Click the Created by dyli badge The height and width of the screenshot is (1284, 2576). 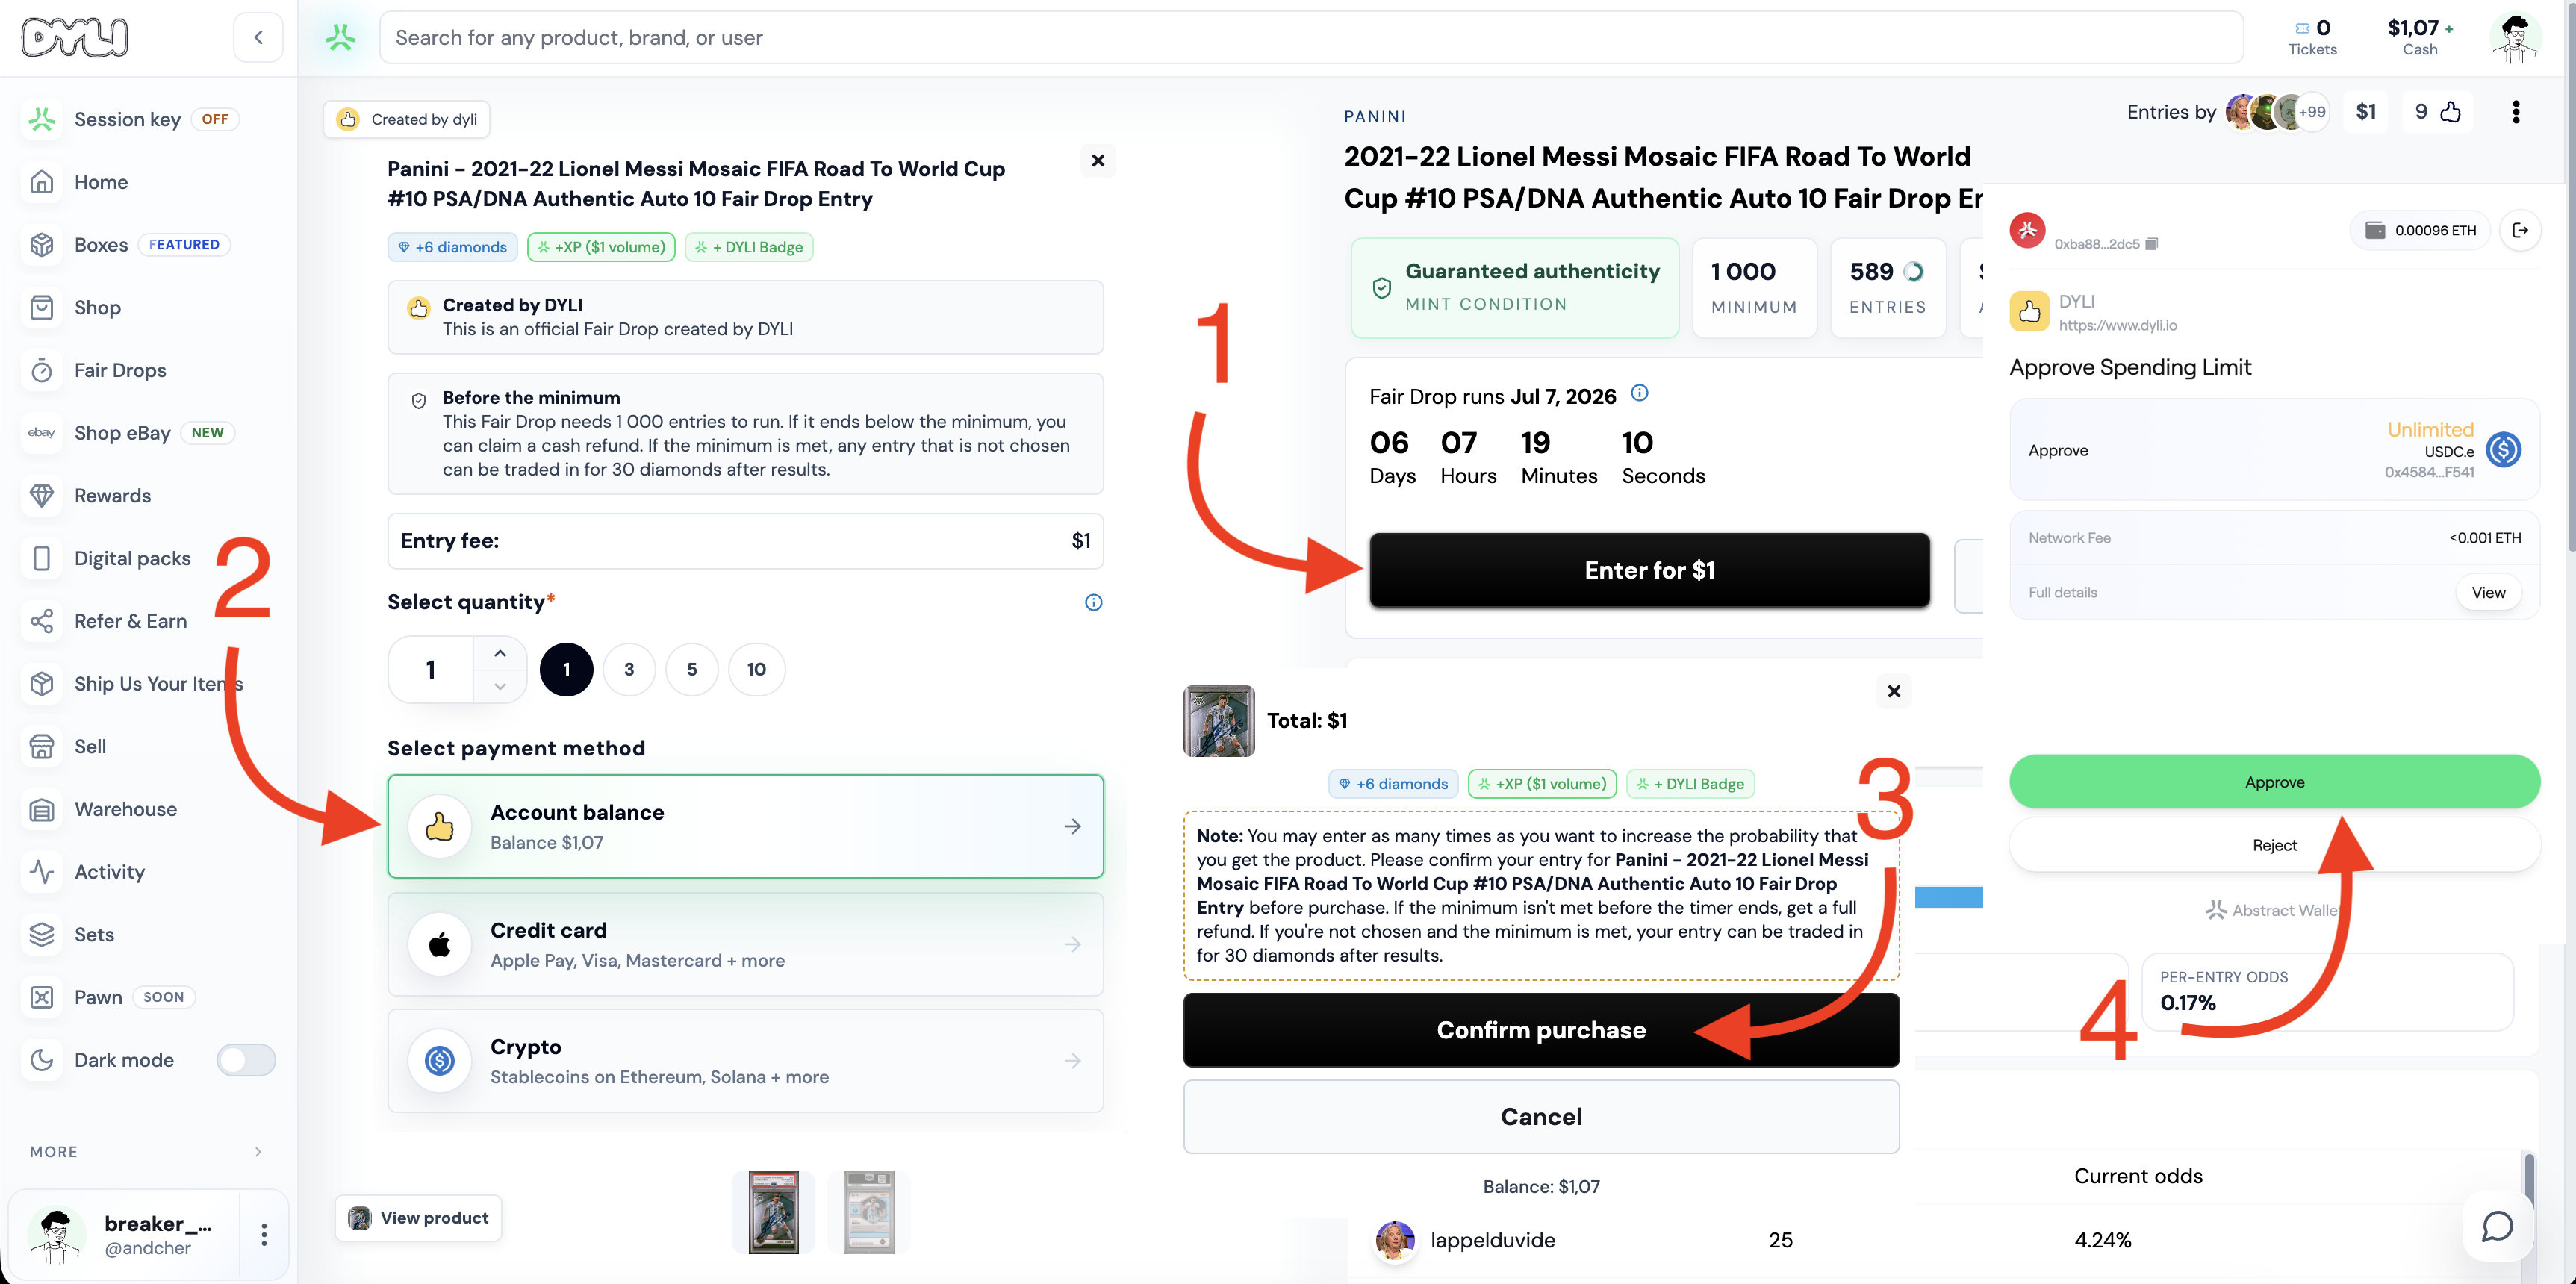(407, 119)
